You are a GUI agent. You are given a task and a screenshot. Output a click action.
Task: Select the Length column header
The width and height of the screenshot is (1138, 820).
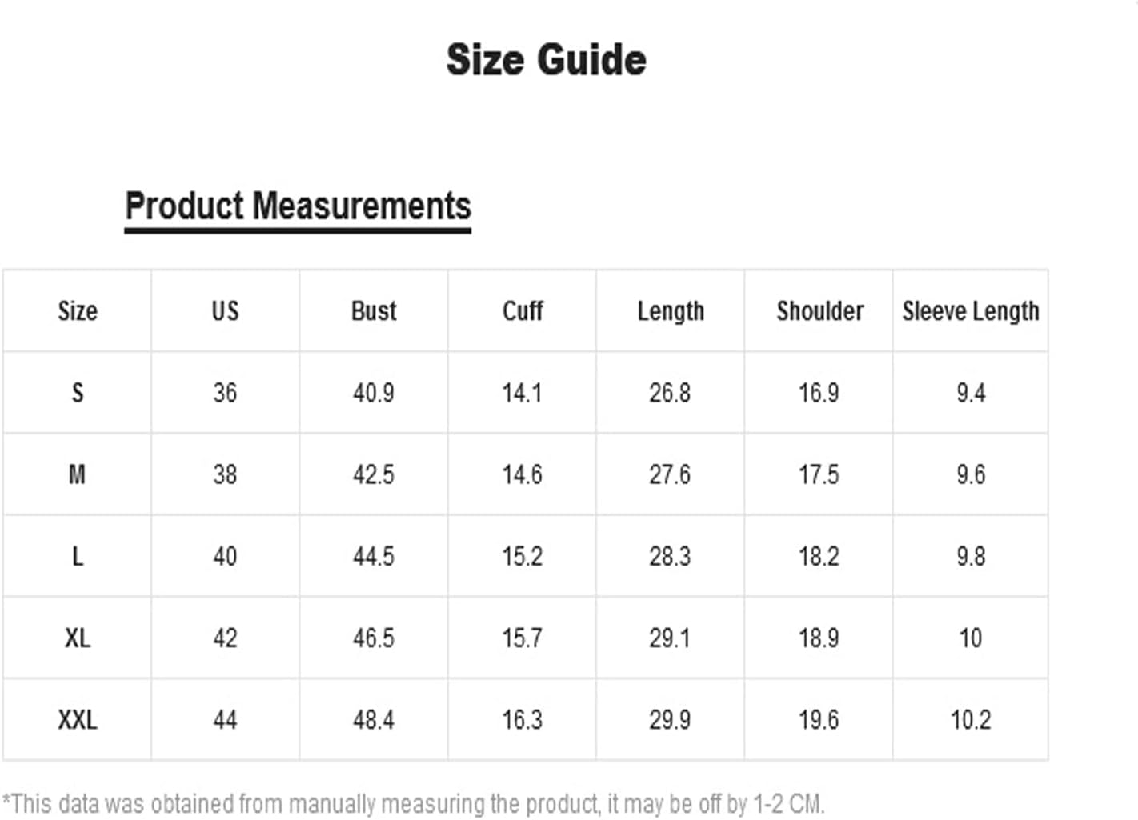coord(671,310)
